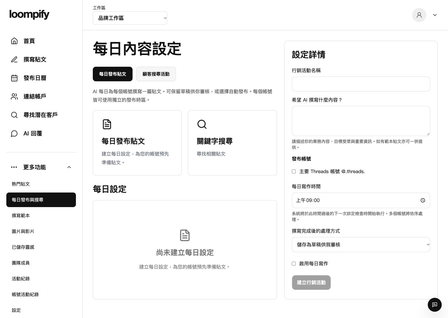
Task: Click the 上午09:00 time value
Action: (308, 200)
